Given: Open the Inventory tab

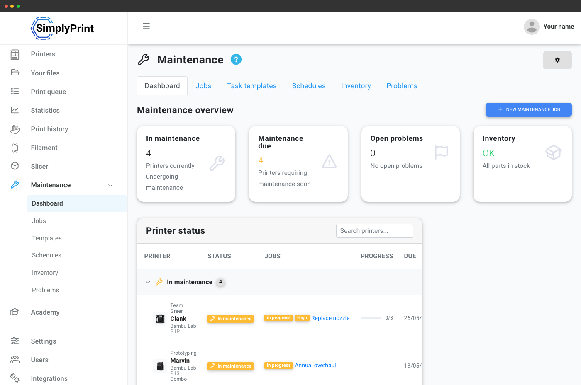Looking at the screenshot, I should click(x=356, y=86).
